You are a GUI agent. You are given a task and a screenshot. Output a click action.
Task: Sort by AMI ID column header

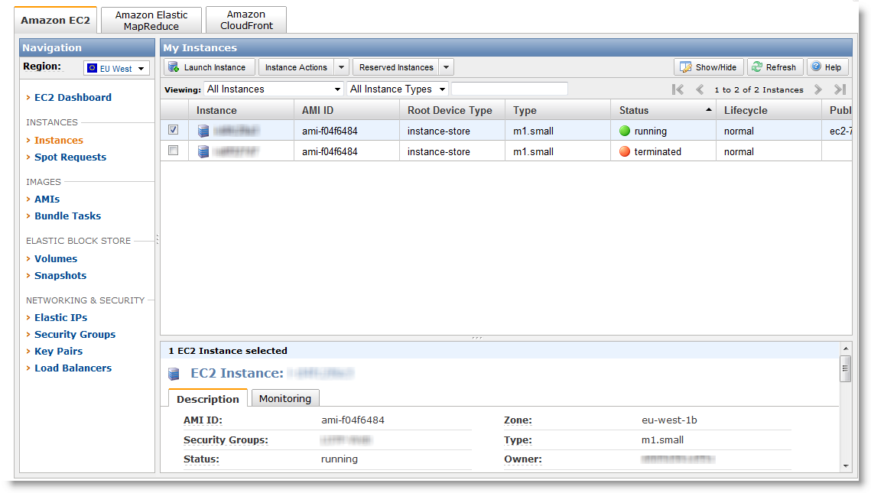click(x=346, y=111)
